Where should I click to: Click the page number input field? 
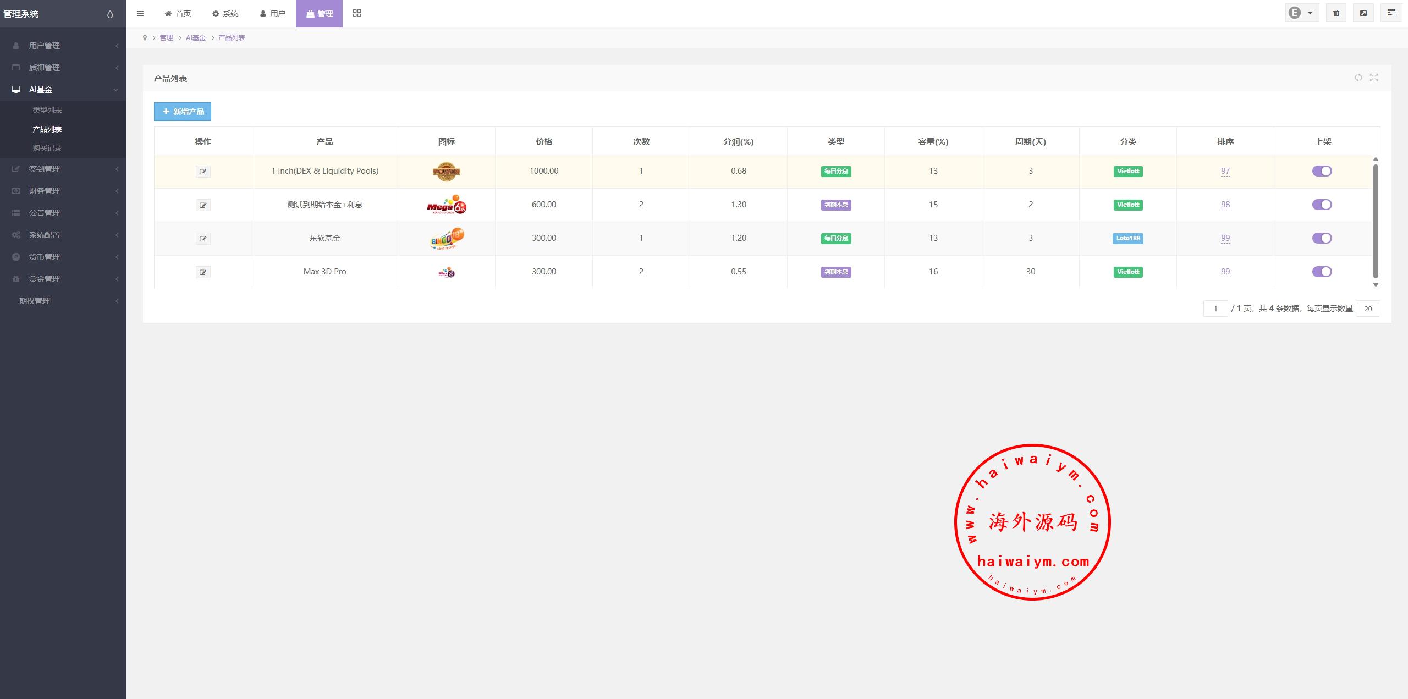(1215, 309)
